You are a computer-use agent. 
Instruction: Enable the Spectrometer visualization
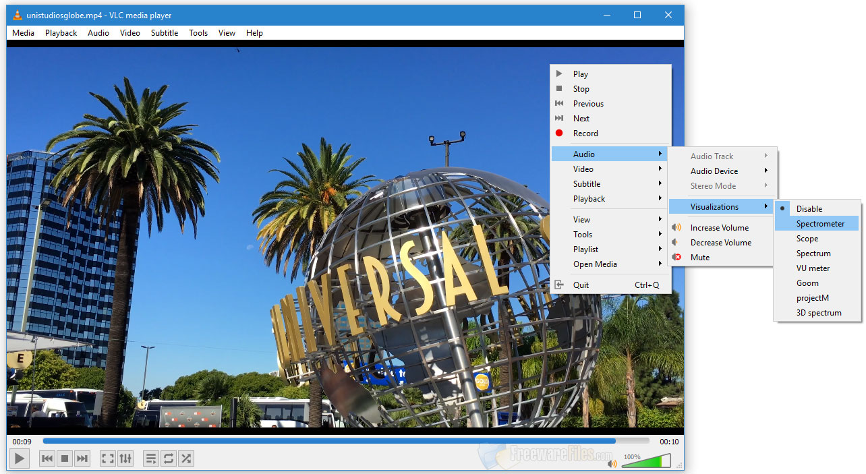[817, 224]
